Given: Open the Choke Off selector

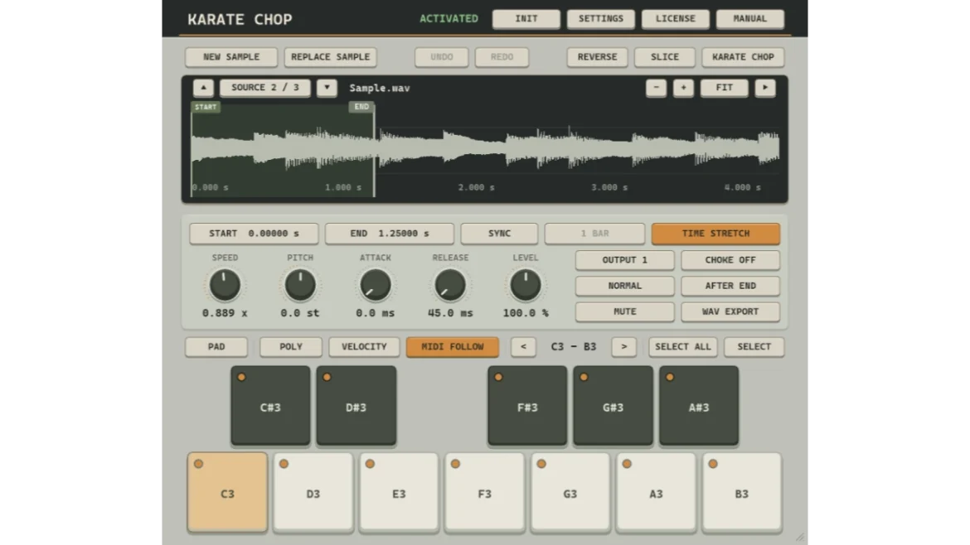Looking at the screenshot, I should (x=730, y=260).
